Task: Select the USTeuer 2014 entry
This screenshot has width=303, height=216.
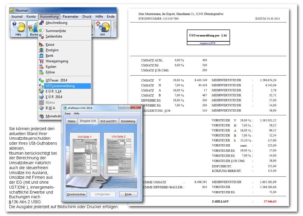Action: coord(65,80)
